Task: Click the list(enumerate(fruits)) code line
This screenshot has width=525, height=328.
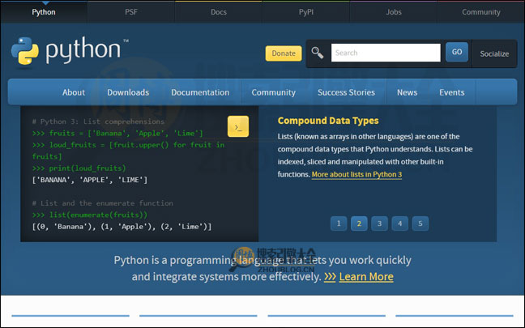Action: pyautogui.click(x=90, y=215)
